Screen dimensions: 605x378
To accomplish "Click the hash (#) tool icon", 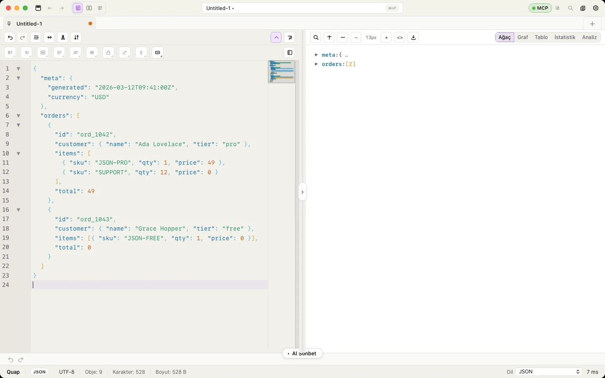I will point(92,52).
